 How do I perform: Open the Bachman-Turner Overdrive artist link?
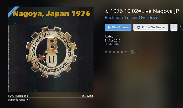pos(131,17)
